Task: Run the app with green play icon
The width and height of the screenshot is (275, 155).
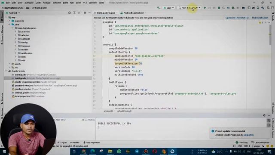Action: pyautogui.click(x=205, y=8)
